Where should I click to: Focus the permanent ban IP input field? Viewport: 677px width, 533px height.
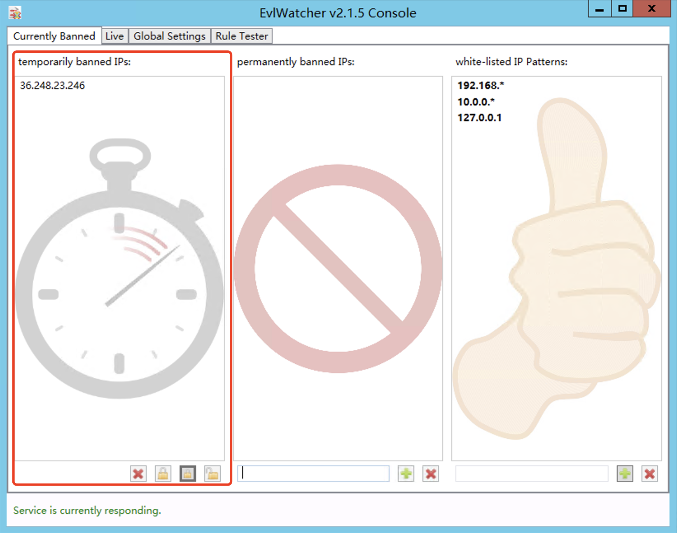pyautogui.click(x=313, y=474)
